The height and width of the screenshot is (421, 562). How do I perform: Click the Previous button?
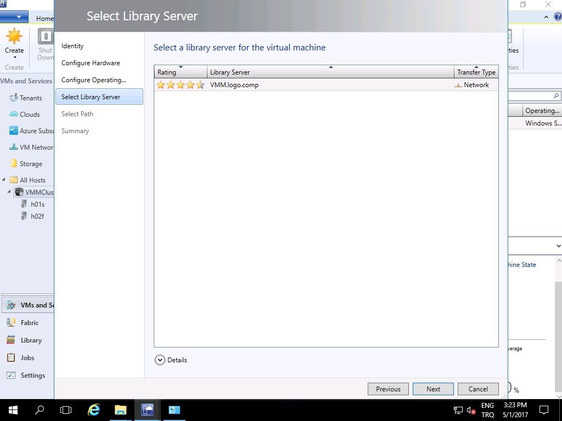coord(388,389)
